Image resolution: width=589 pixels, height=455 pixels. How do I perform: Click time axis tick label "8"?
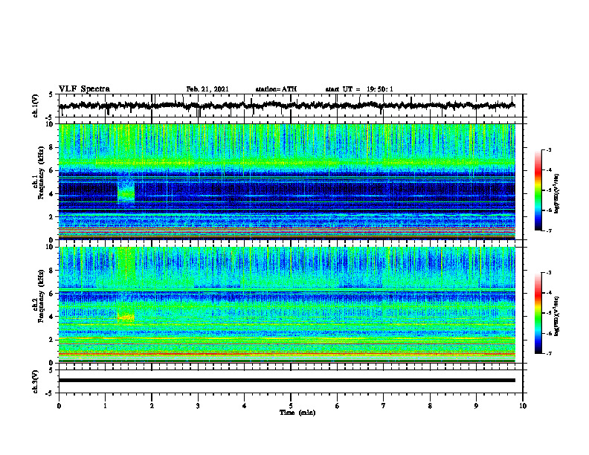point(430,406)
